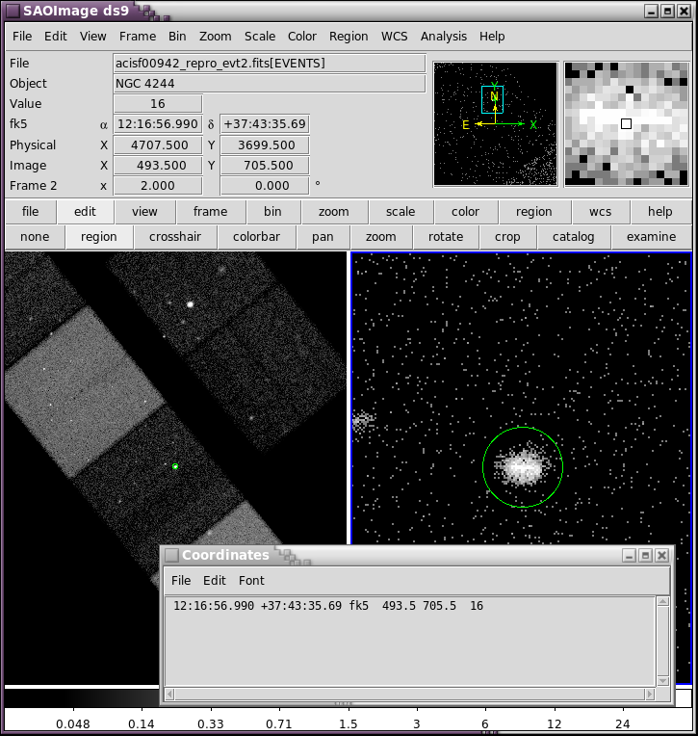Open File menu in Coordinates window
This screenshot has height=736, width=698.
pos(181,581)
